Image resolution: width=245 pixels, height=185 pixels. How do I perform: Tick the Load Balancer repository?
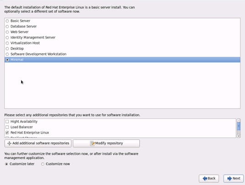pos(7,127)
